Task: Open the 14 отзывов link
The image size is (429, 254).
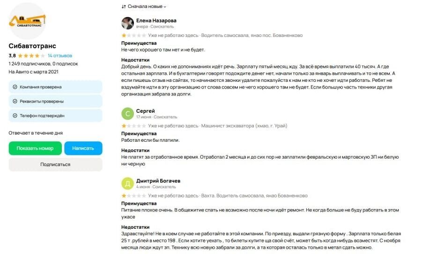Action: click(59, 55)
